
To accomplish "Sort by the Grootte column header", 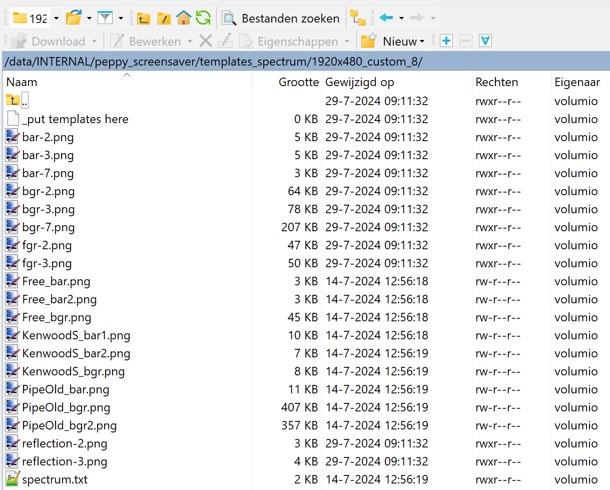I will click(x=299, y=82).
